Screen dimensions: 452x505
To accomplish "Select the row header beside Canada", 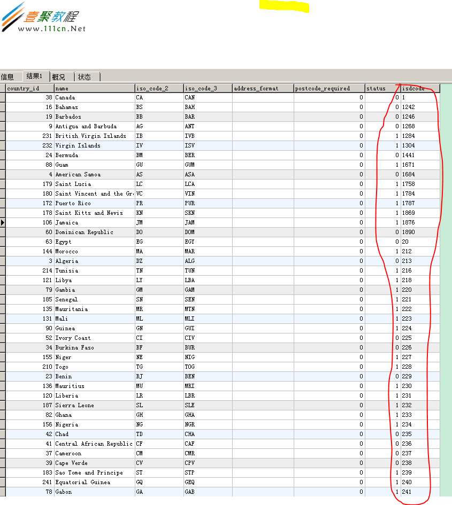I will (3, 98).
